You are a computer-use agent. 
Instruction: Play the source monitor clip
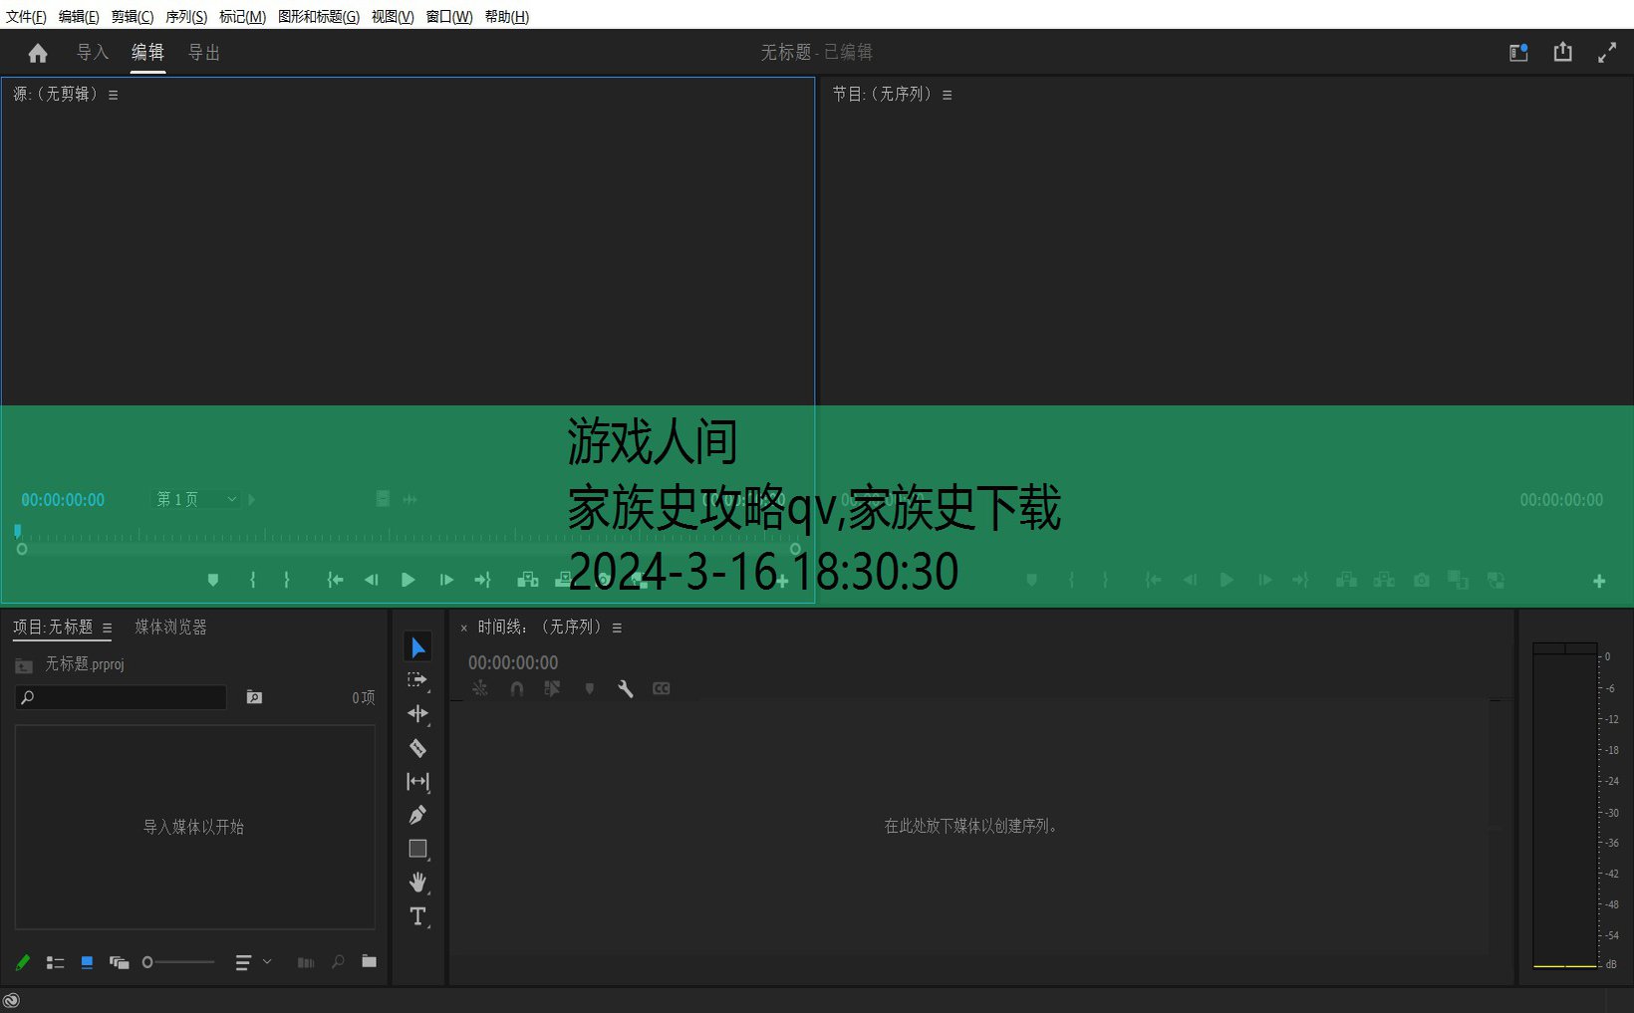point(408,580)
